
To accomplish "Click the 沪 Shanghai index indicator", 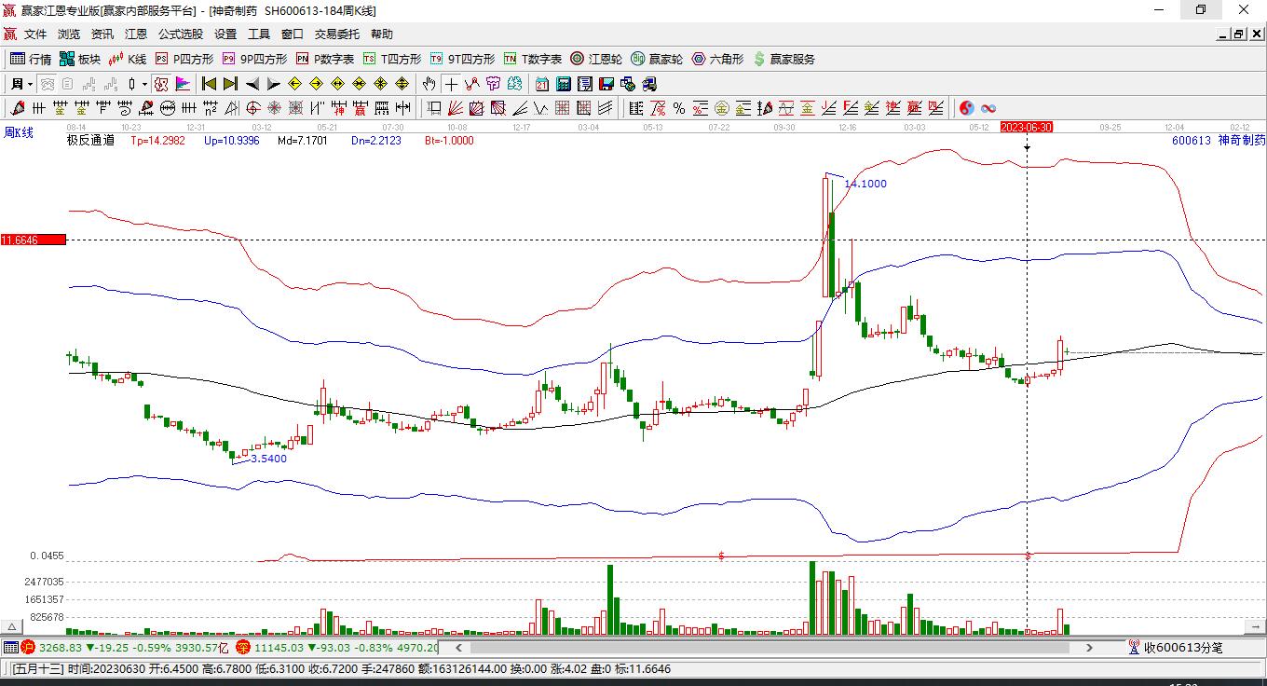I will click(28, 647).
